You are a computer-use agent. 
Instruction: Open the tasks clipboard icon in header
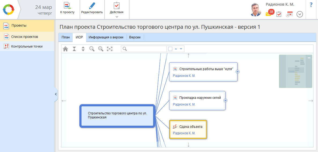pyautogui.click(x=279, y=14)
